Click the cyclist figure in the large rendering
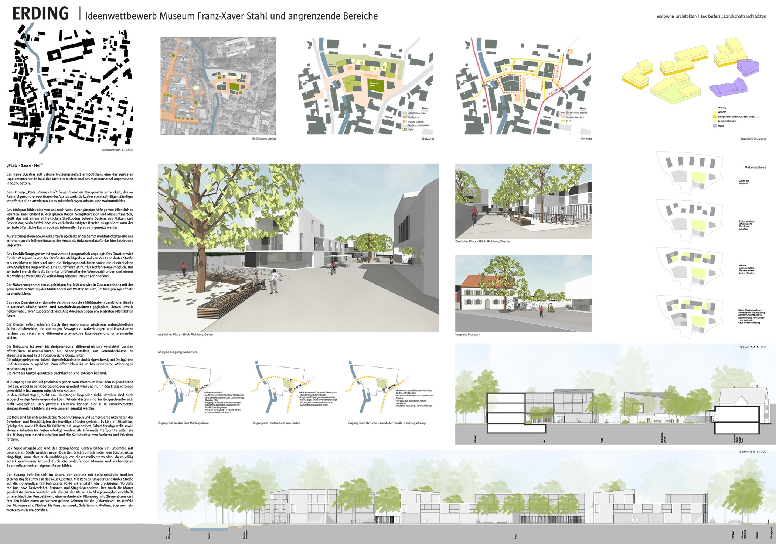Viewport: 776px width, 544px height. click(333, 269)
